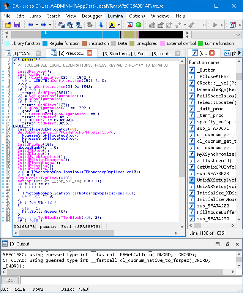The image size is (243, 293).
Task: Click the asterisk array icon
Action: (191, 25)
